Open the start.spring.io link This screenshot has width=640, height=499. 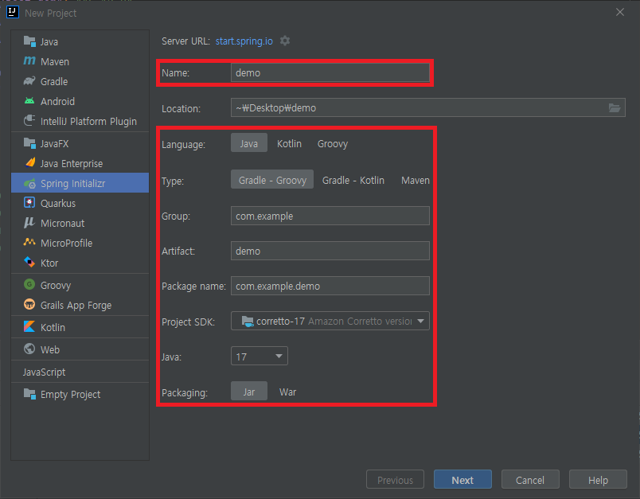coord(244,41)
